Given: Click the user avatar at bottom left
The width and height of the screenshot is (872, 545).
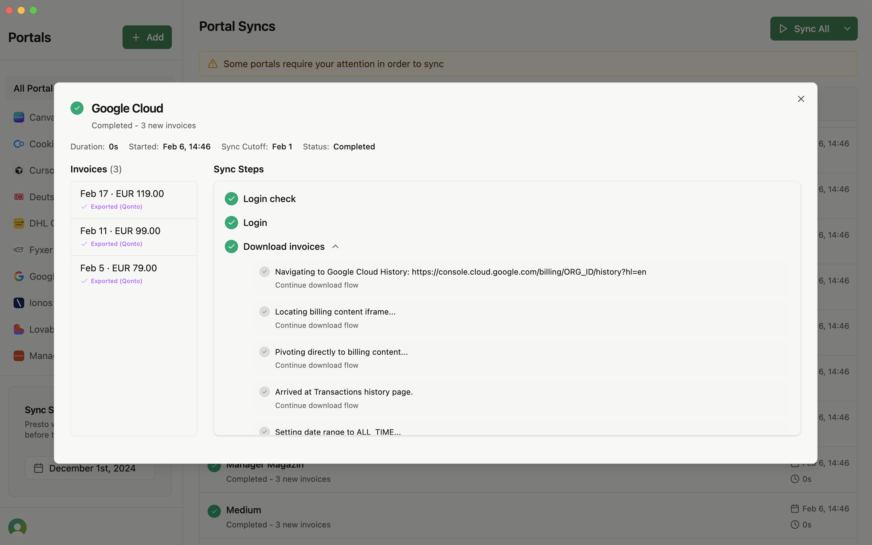Looking at the screenshot, I should [17, 527].
